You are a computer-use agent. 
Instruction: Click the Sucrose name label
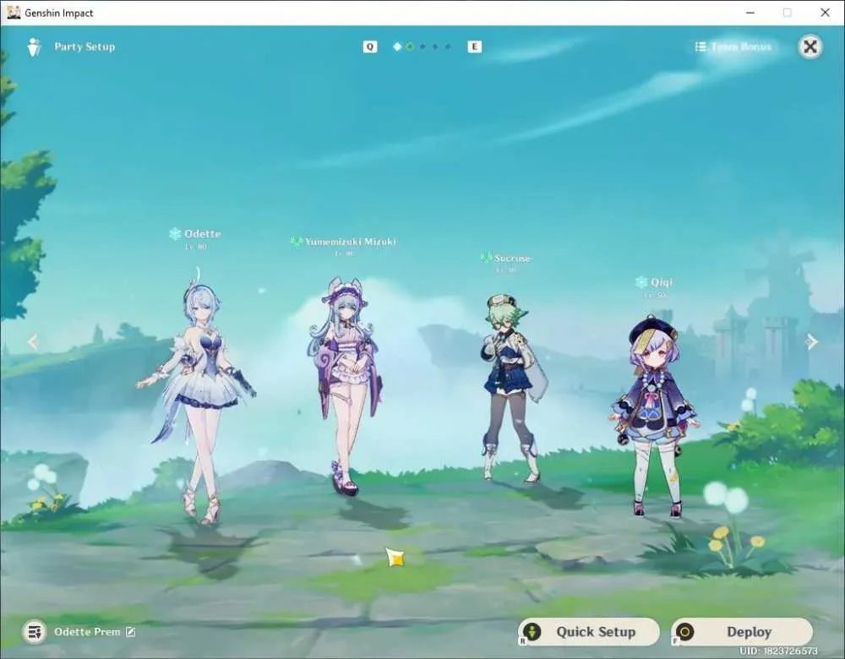point(513,258)
